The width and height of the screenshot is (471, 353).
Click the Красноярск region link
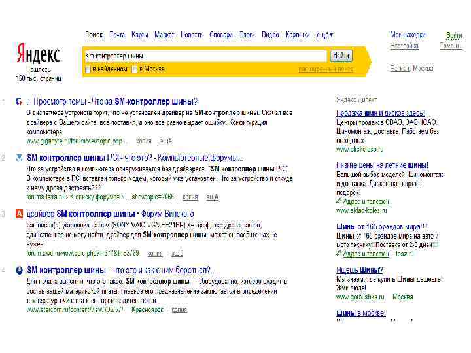pyautogui.click(x=147, y=309)
